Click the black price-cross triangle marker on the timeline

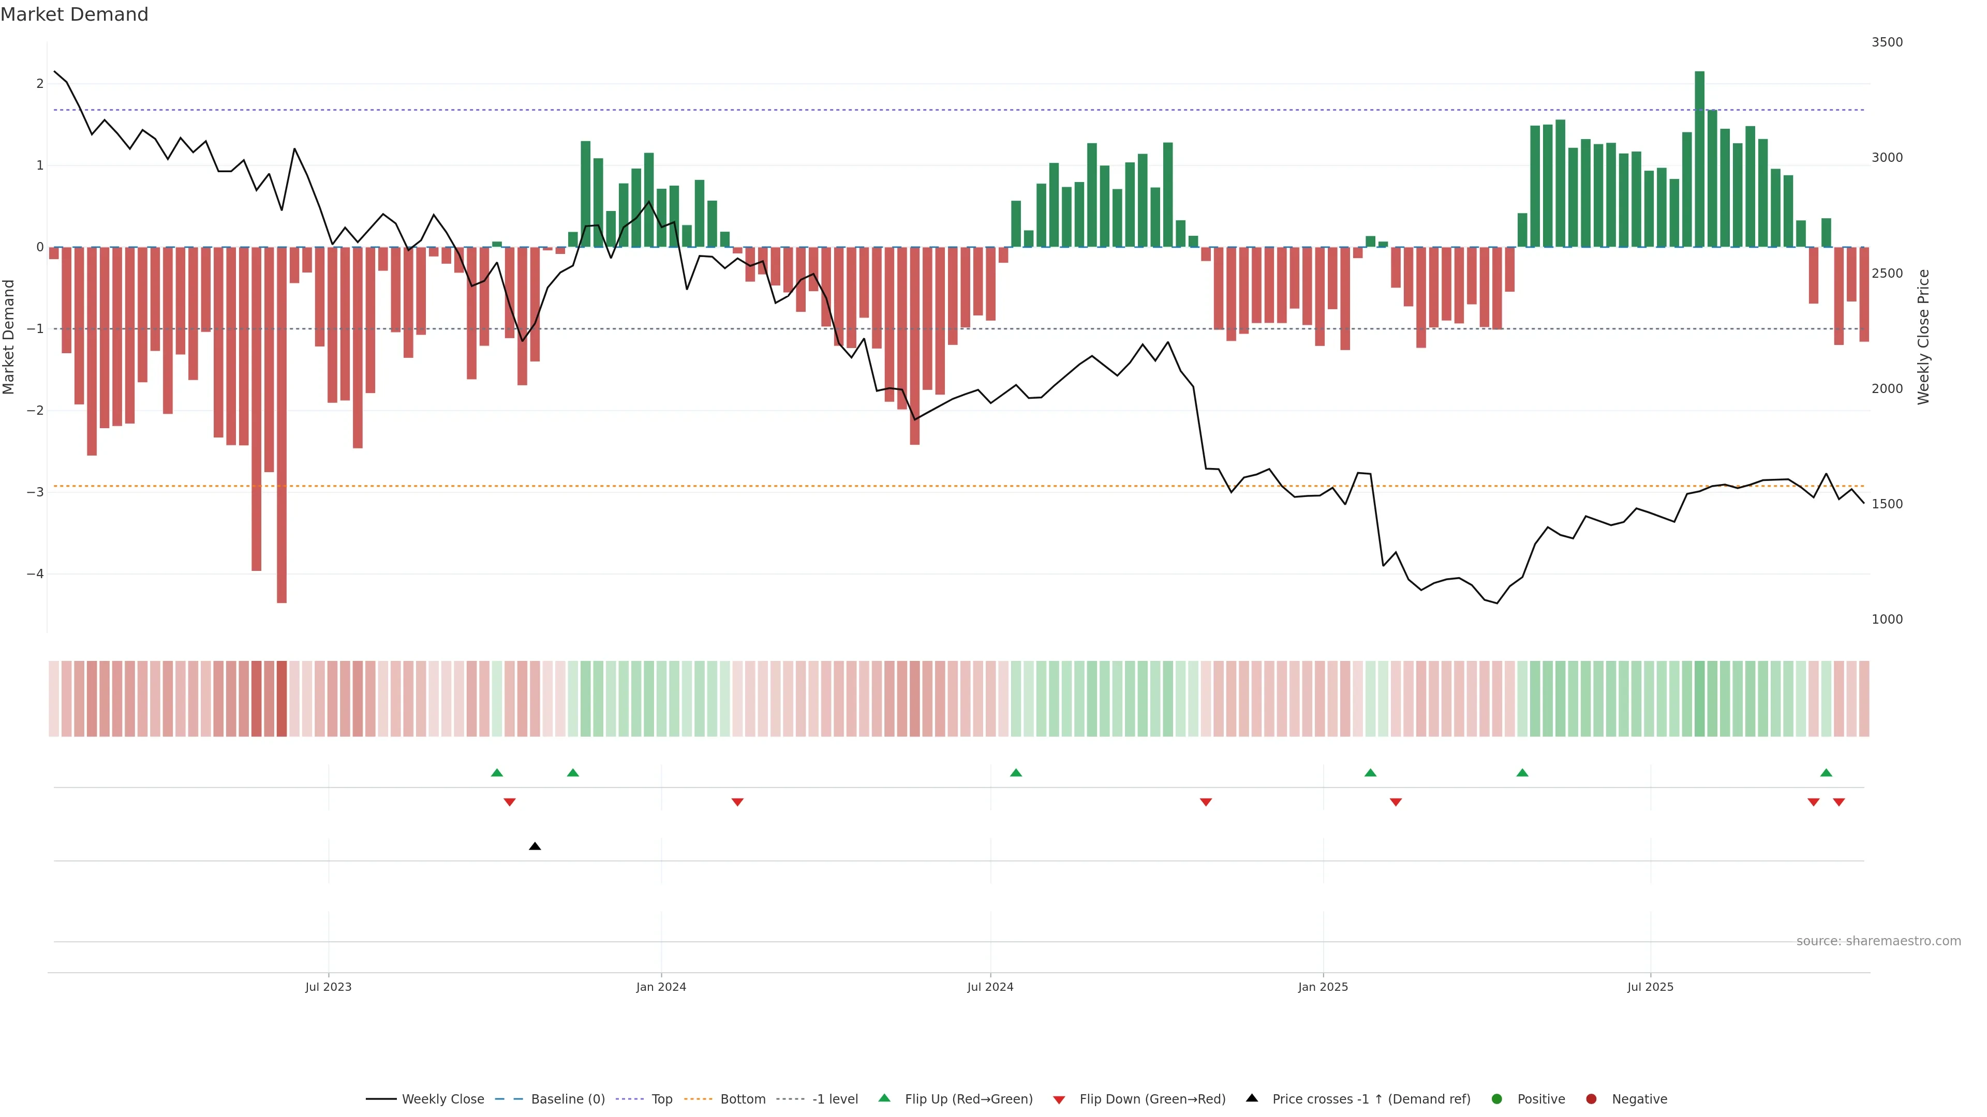(x=535, y=847)
